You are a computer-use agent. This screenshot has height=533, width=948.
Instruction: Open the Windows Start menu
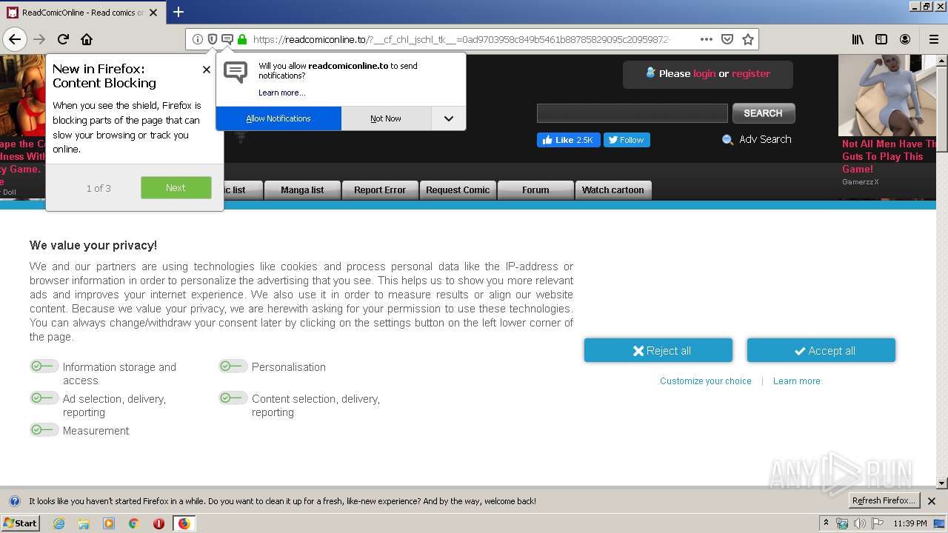click(x=21, y=523)
